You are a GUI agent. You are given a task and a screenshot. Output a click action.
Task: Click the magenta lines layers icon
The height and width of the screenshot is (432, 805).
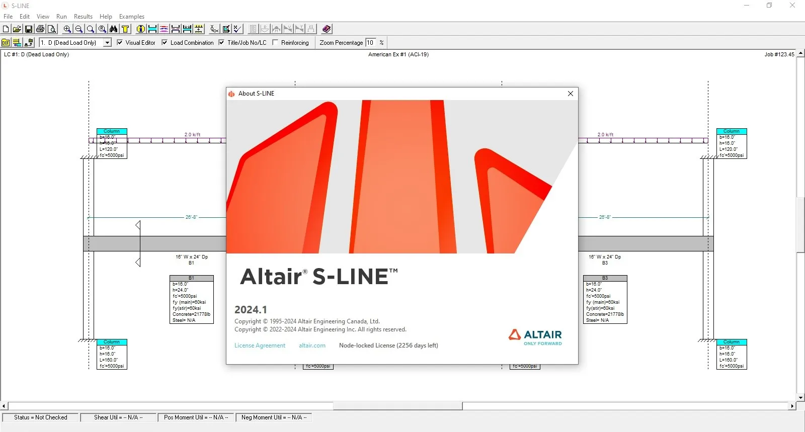164,29
